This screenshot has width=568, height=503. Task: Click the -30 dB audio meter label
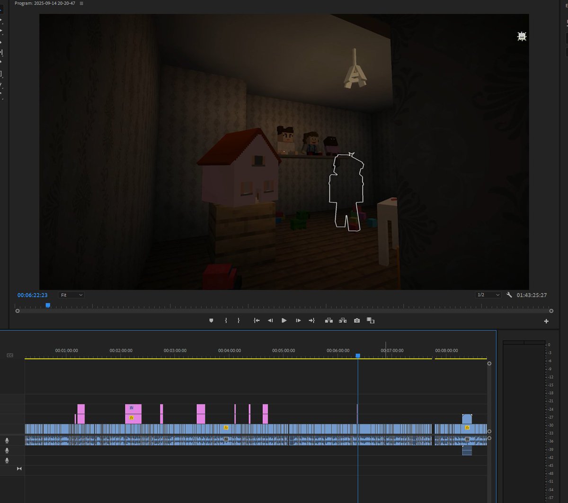coord(550,425)
